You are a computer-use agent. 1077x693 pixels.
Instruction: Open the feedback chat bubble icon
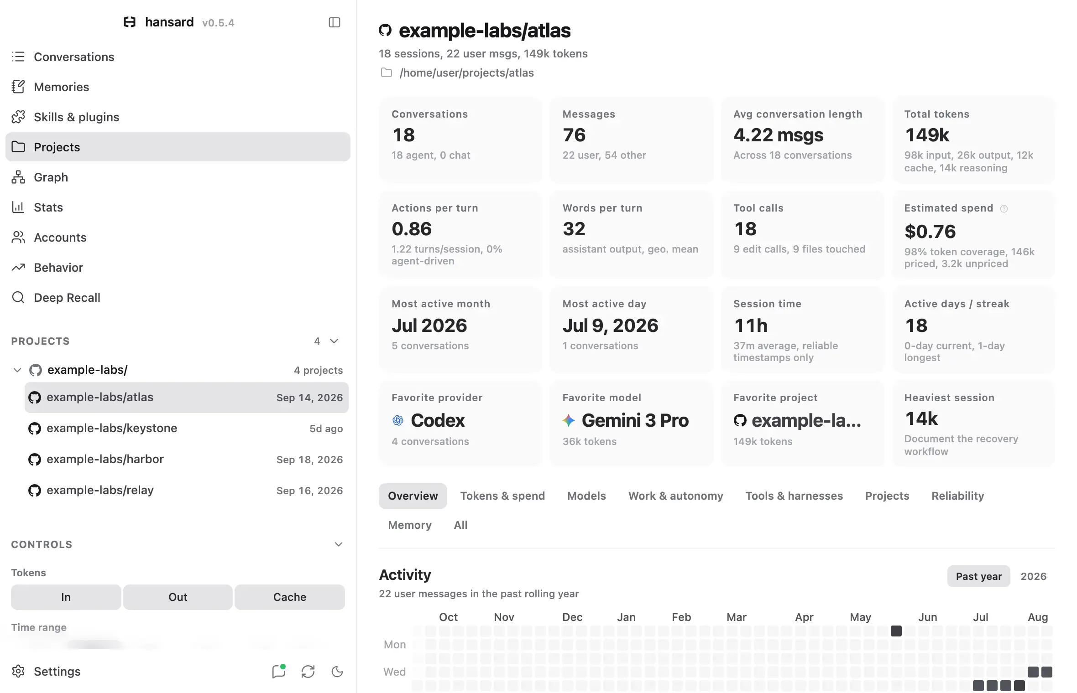pos(278,671)
